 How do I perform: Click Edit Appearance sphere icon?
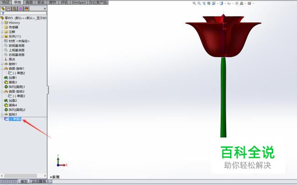[x=237, y=3]
